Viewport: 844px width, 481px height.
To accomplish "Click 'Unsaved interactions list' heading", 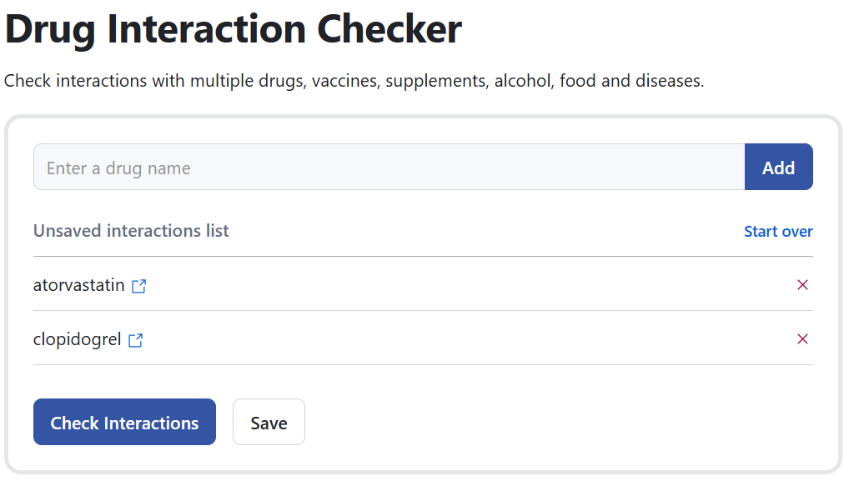I will click(131, 231).
